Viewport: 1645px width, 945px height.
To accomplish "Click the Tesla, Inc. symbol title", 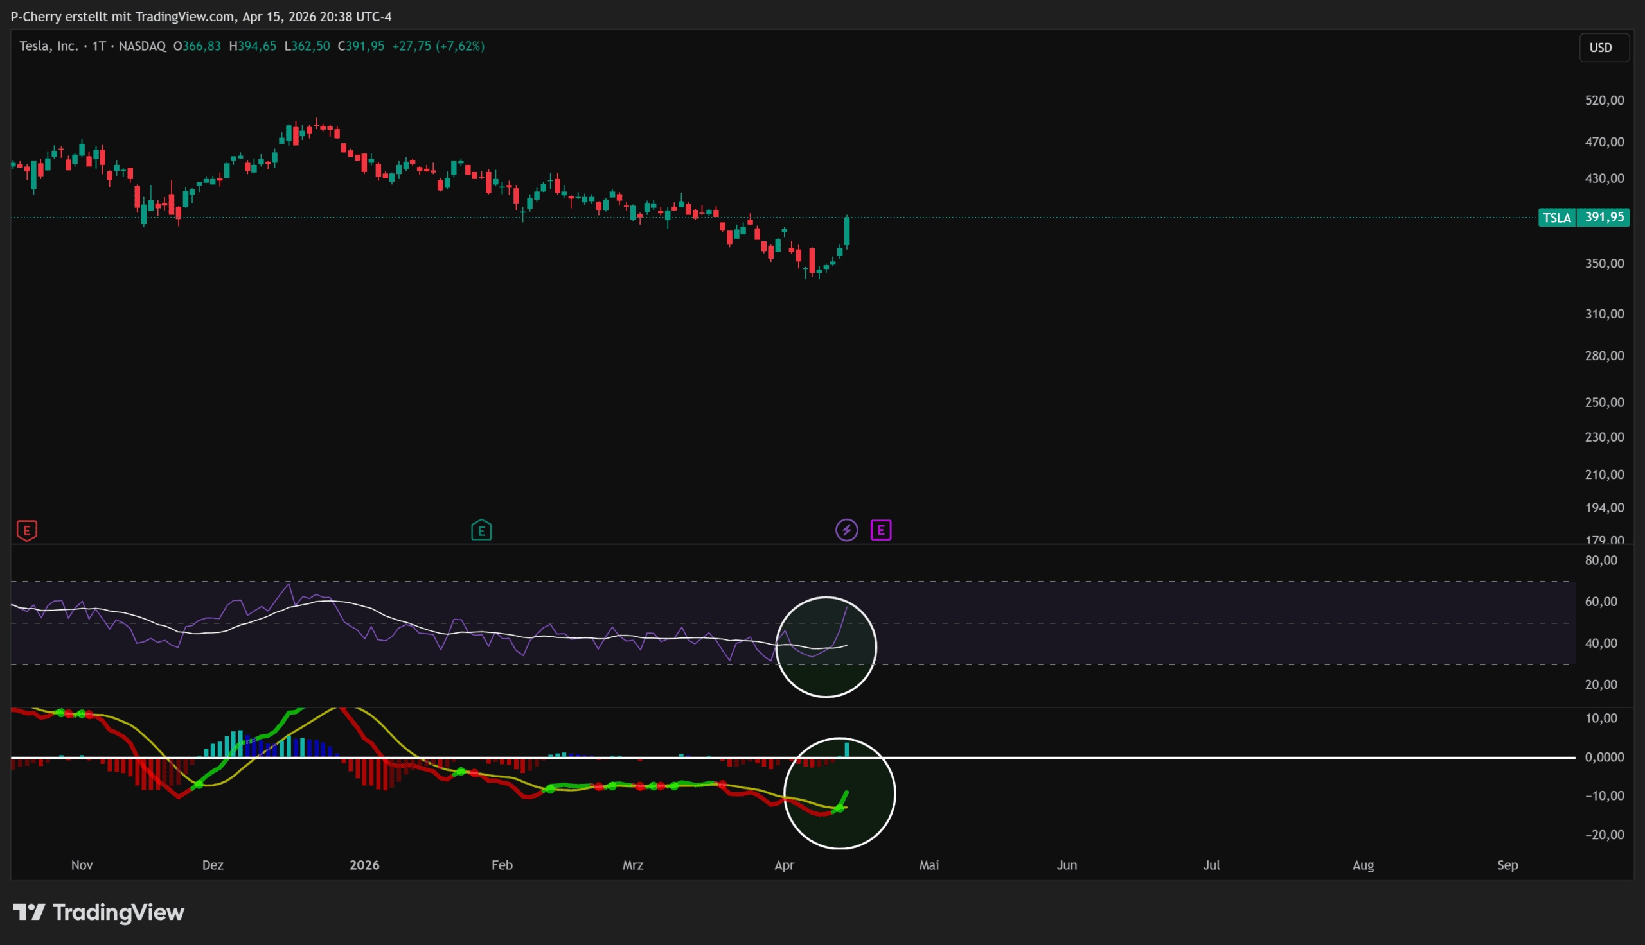I will (48, 46).
